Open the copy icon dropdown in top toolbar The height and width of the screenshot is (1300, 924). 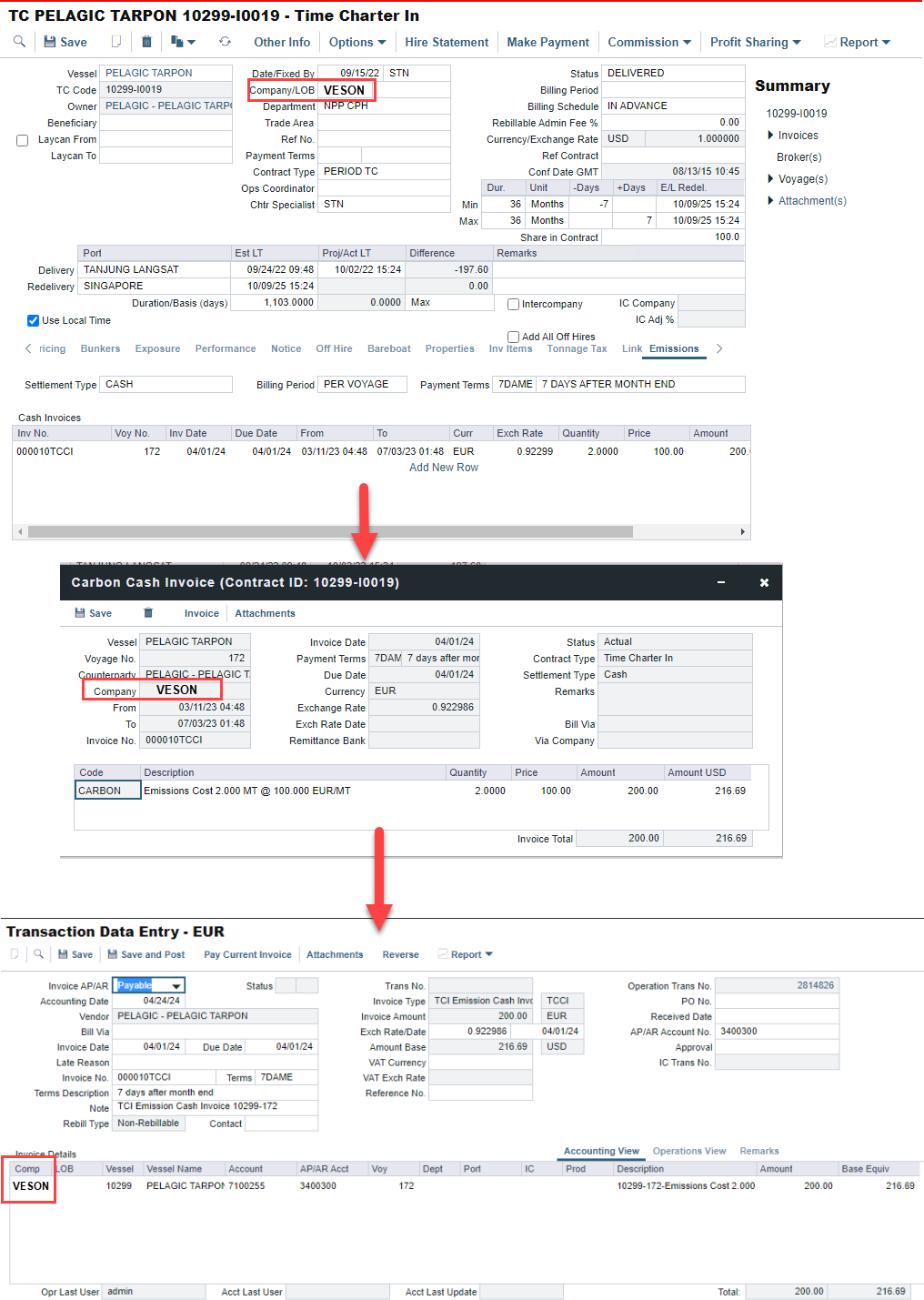pos(183,42)
